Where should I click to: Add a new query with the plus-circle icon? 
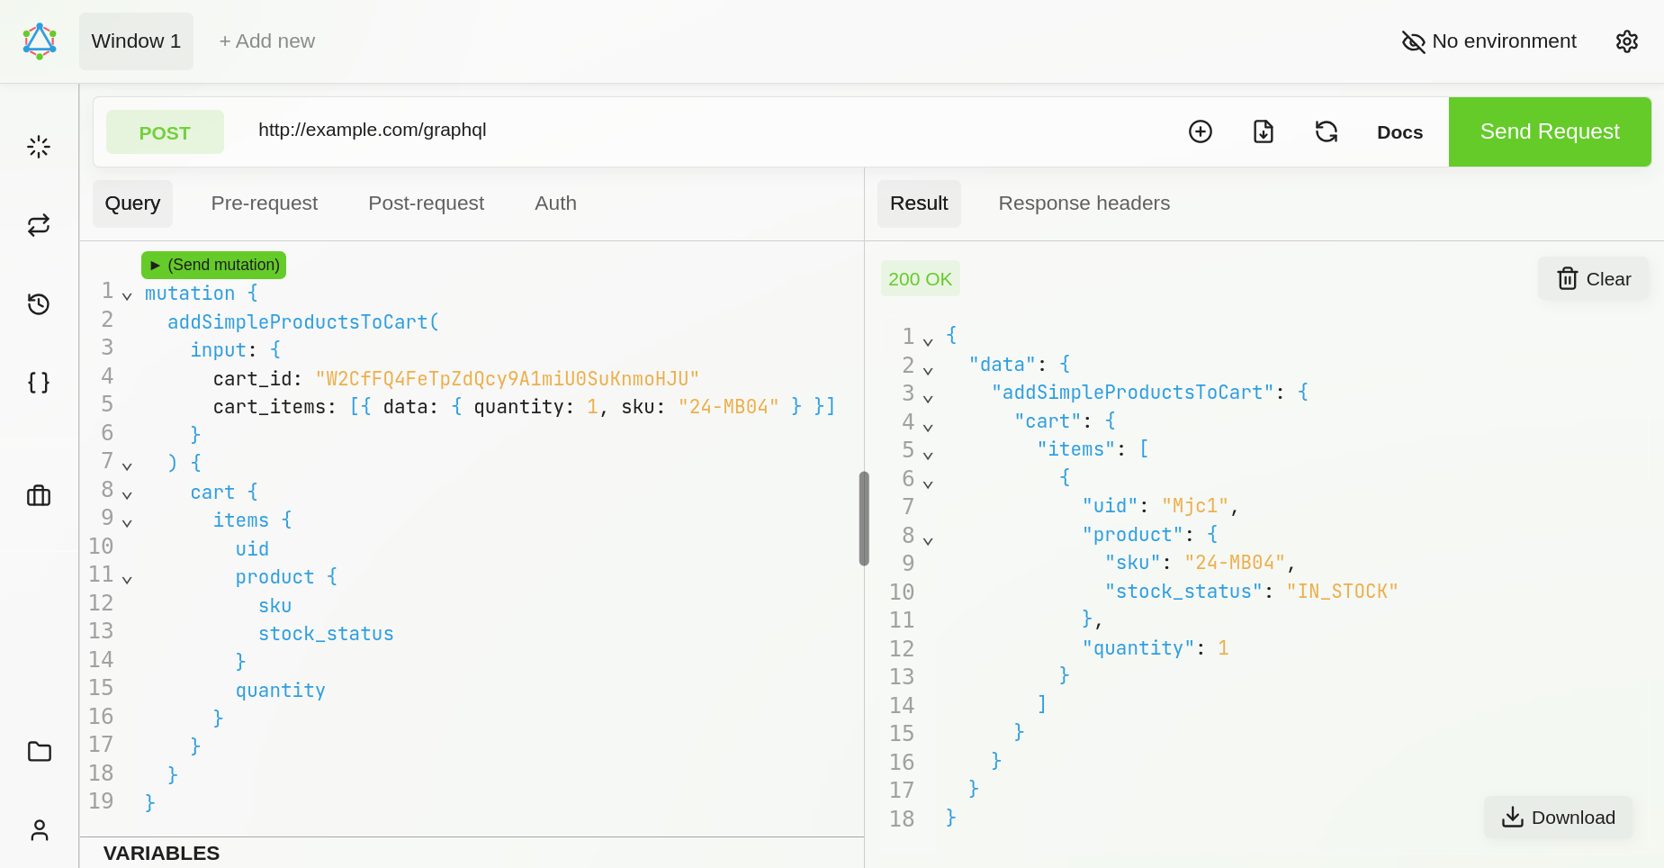(x=1201, y=131)
